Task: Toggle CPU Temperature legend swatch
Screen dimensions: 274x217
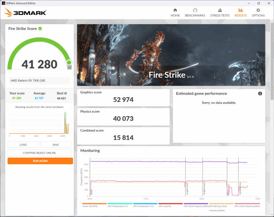Action: [x=120, y=204]
